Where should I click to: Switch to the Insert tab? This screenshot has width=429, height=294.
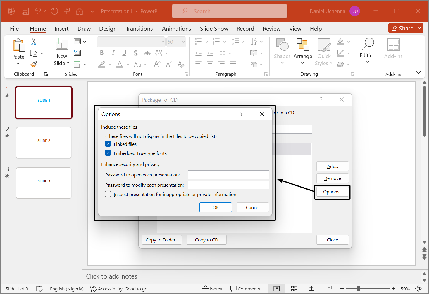point(61,28)
